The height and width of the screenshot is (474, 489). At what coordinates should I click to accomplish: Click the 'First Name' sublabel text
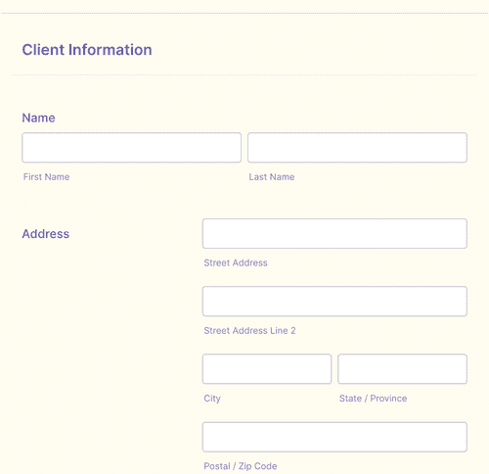[46, 177]
